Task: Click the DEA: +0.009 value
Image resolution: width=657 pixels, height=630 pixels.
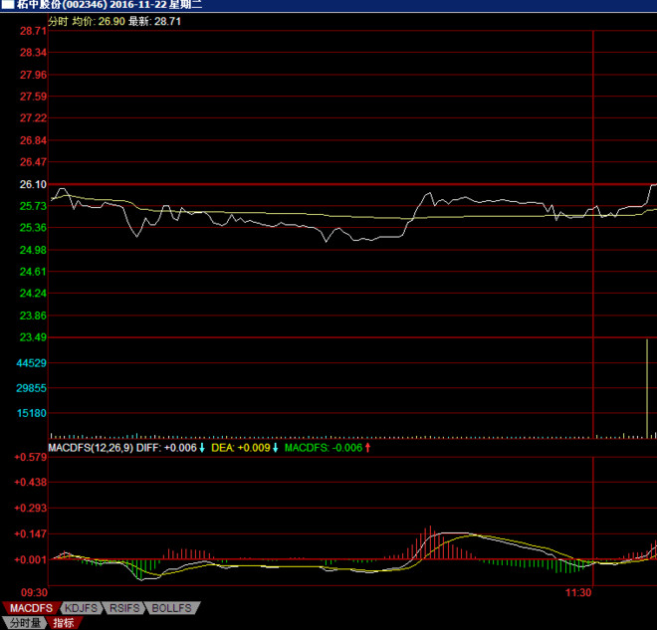Action: 241,448
